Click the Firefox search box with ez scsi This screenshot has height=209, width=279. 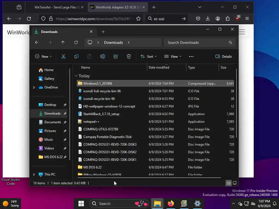pos(167,19)
